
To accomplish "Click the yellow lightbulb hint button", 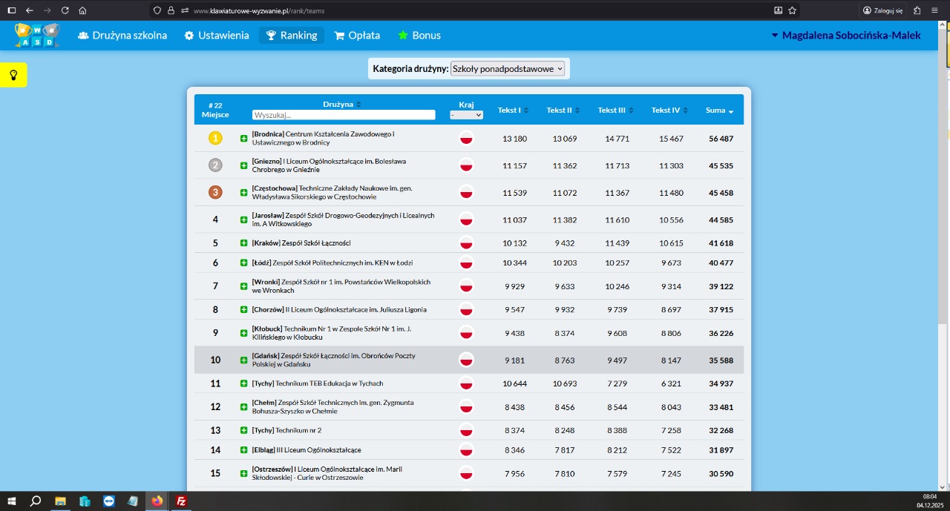I will [13, 75].
